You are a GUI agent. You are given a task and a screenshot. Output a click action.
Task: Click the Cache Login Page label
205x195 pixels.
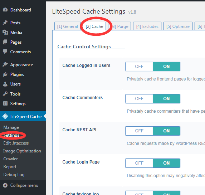tap(81, 162)
